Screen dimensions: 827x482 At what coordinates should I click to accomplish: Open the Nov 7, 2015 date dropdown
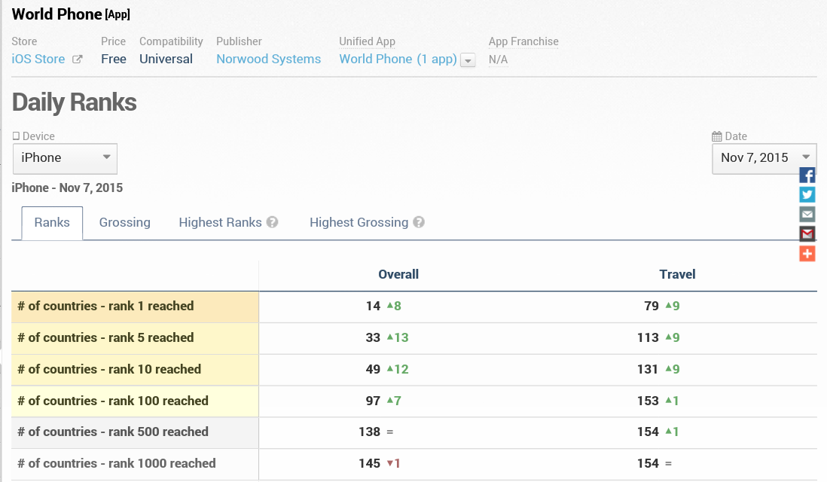(x=764, y=158)
